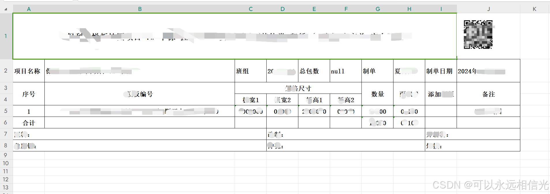Screen dimensions: 550x194
Task: Click the 总包数 cell
Action: [314, 71]
